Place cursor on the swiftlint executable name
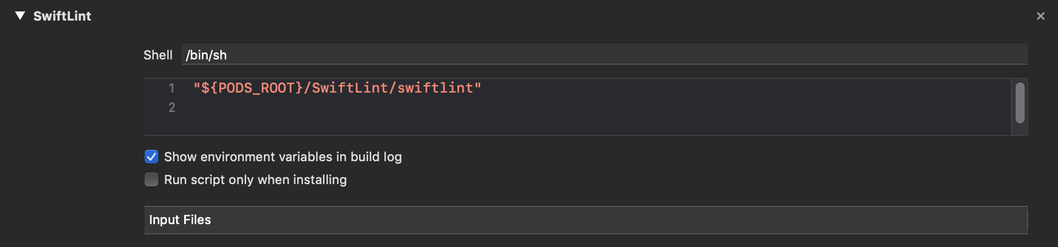The image size is (1058, 247). pyautogui.click(x=435, y=88)
